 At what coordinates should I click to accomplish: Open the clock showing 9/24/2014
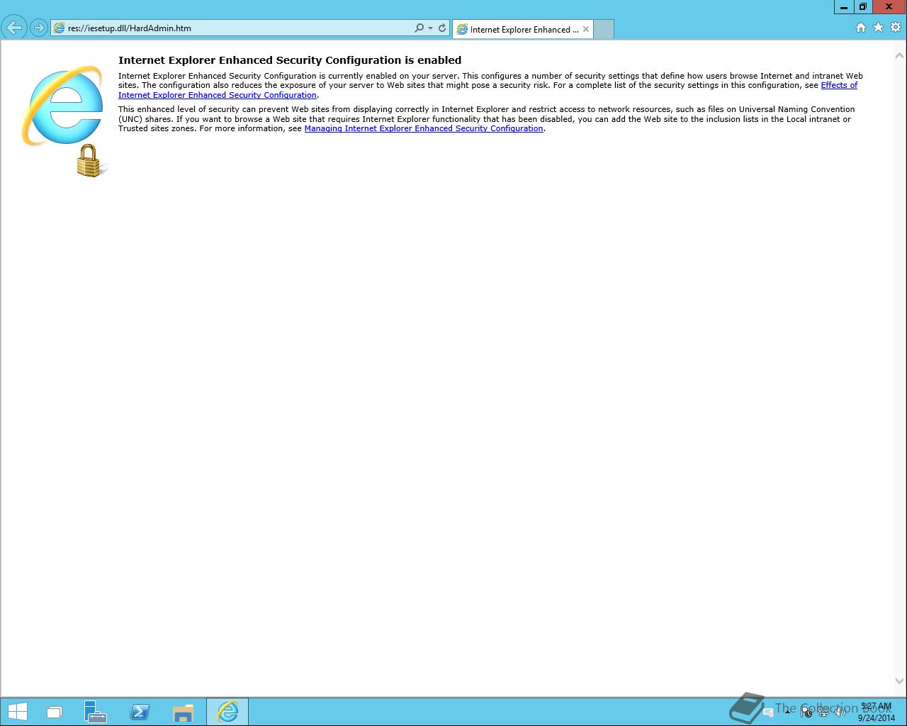coord(877,712)
